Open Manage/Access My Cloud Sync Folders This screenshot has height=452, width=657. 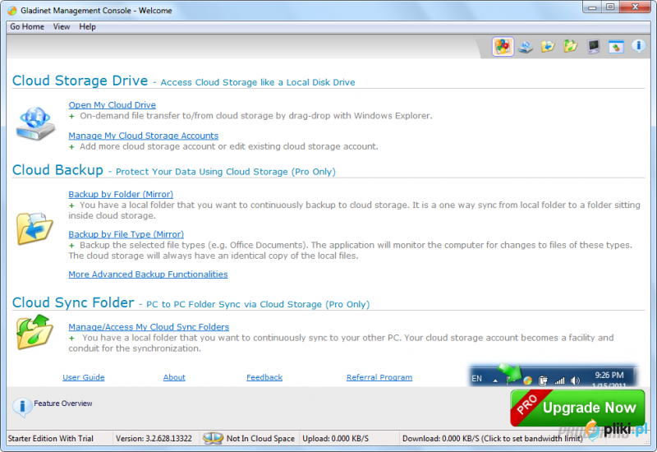149,326
